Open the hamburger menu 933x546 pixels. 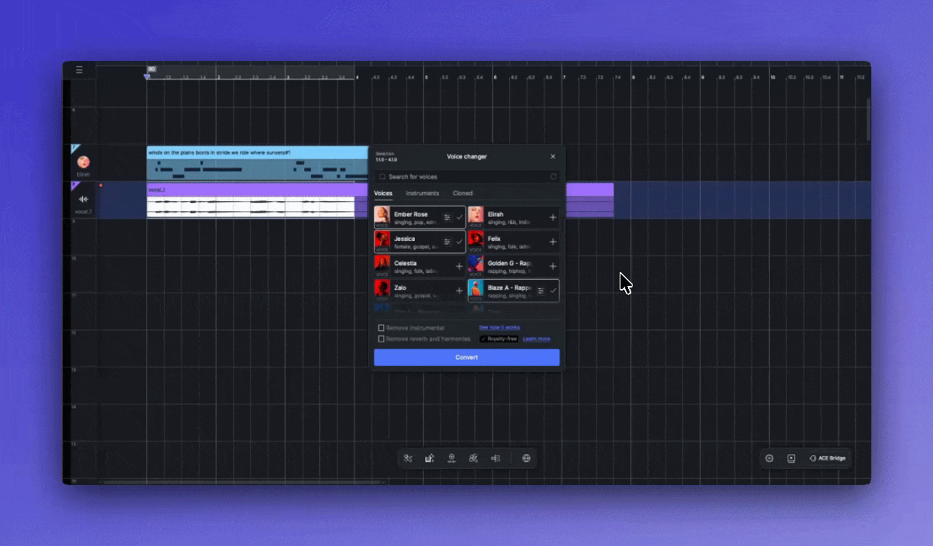pyautogui.click(x=79, y=70)
